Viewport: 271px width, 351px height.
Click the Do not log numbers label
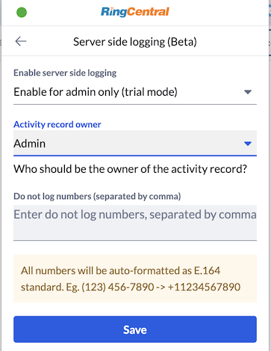pos(97,196)
